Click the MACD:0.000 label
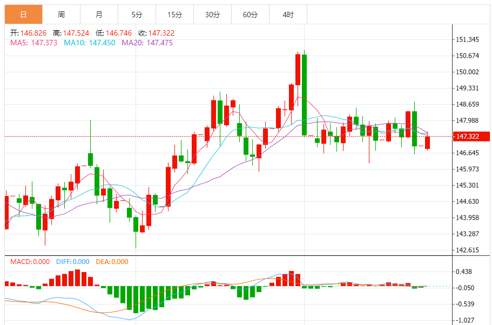This screenshot has height=325, width=492. coord(30,262)
